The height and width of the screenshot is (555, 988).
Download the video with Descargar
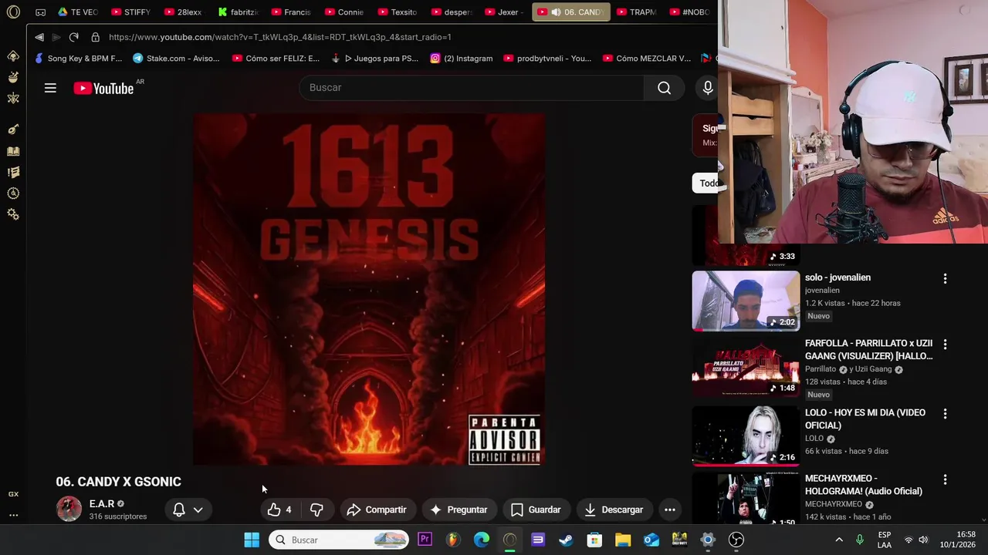(x=614, y=510)
